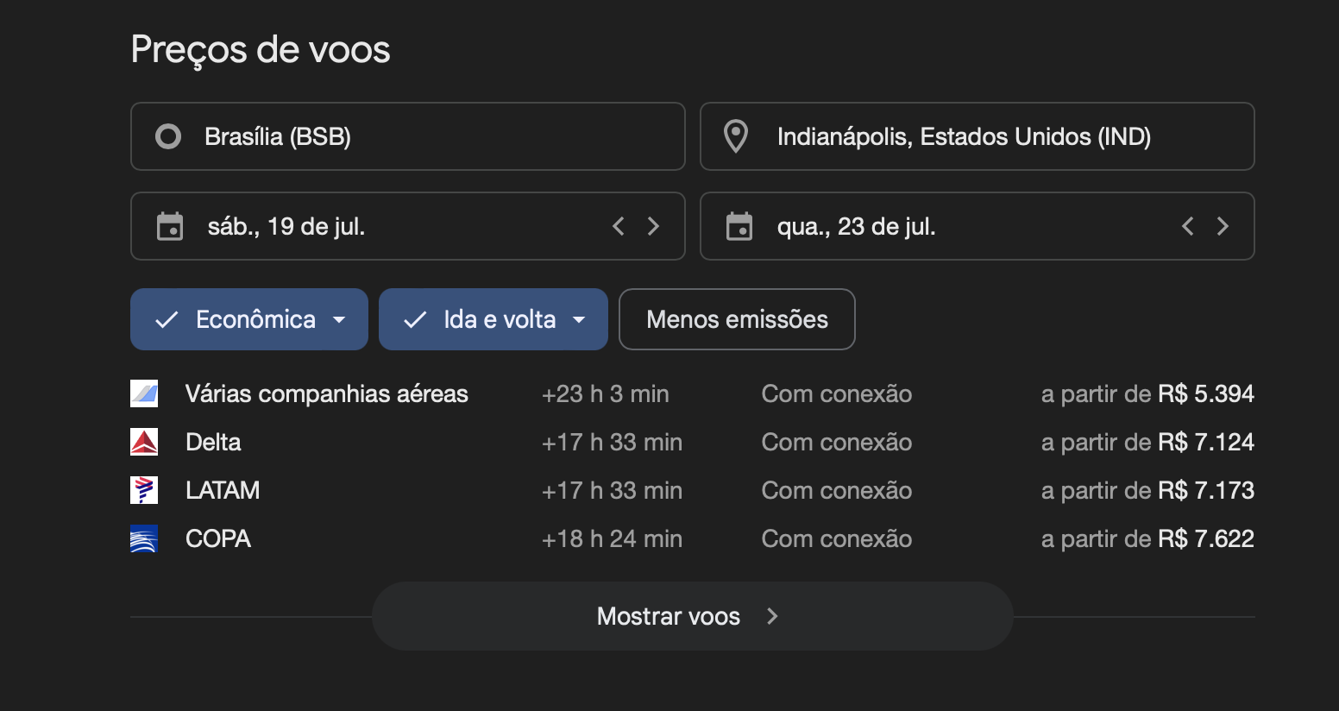Edit the Brasília (BSB) origin field
Viewport: 1339px width, 711px height.
point(408,136)
